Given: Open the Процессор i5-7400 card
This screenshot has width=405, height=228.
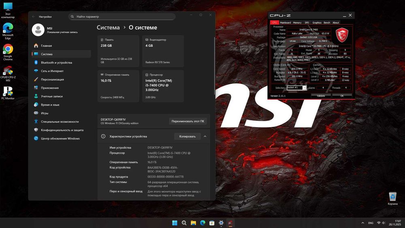Looking at the screenshot, I should [x=163, y=86].
